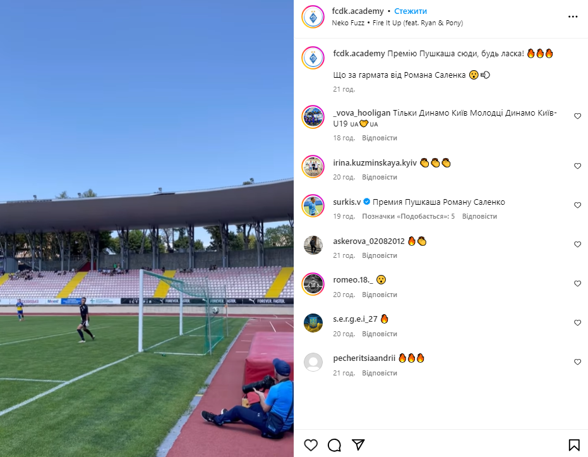Reply to romeo.18._ with Відповісти

379,295
